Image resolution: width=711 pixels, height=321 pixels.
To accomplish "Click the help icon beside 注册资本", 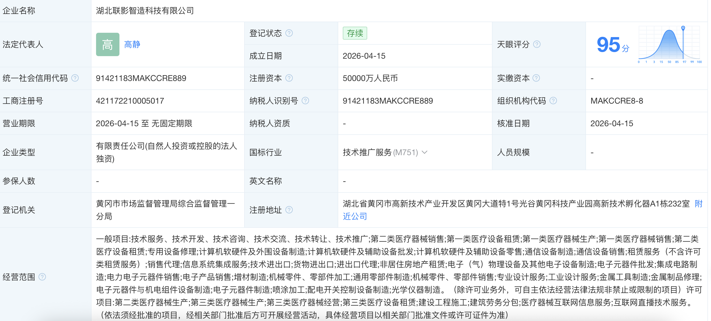I will (x=289, y=78).
